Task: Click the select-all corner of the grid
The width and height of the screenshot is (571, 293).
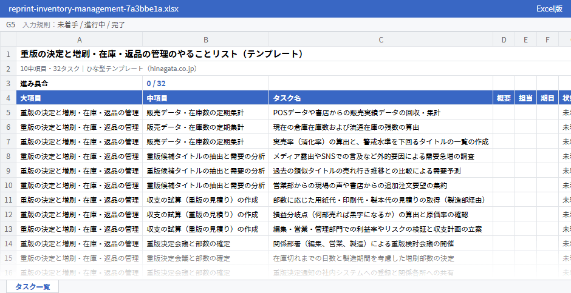Action: [8, 39]
